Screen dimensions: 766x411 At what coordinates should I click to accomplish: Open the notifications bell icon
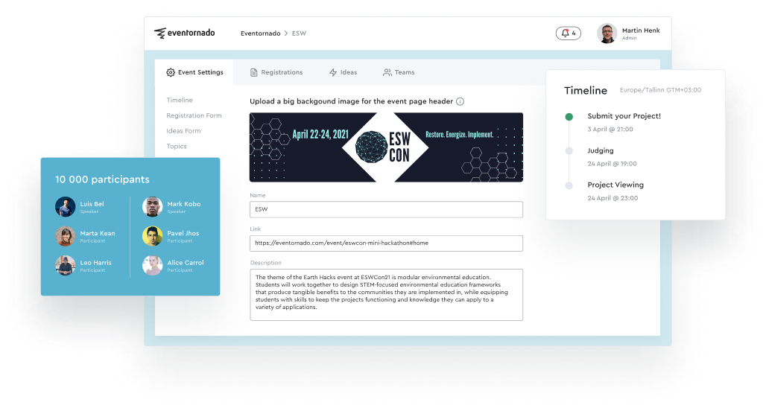[x=565, y=34]
